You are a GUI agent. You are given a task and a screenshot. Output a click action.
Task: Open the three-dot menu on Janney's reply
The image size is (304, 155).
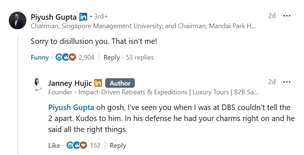click(x=287, y=82)
